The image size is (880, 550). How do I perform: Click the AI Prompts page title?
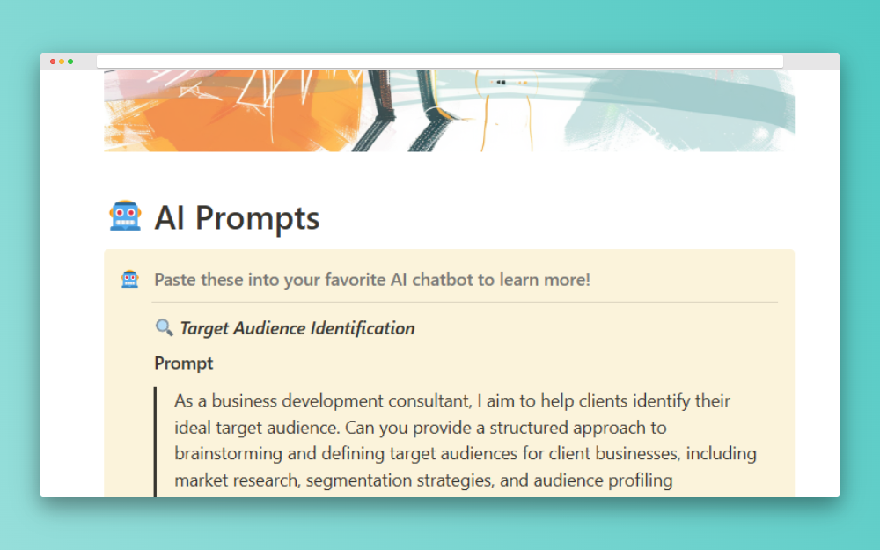(x=237, y=217)
